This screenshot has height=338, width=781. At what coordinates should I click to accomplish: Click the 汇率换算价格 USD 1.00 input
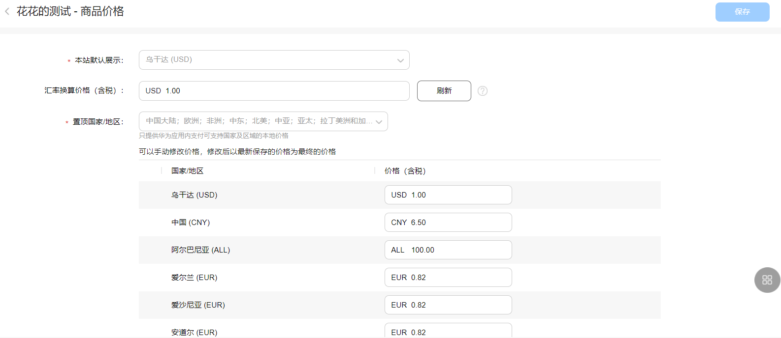point(274,91)
